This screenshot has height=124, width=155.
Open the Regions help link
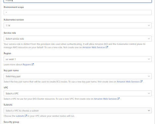(x=26, y=65)
